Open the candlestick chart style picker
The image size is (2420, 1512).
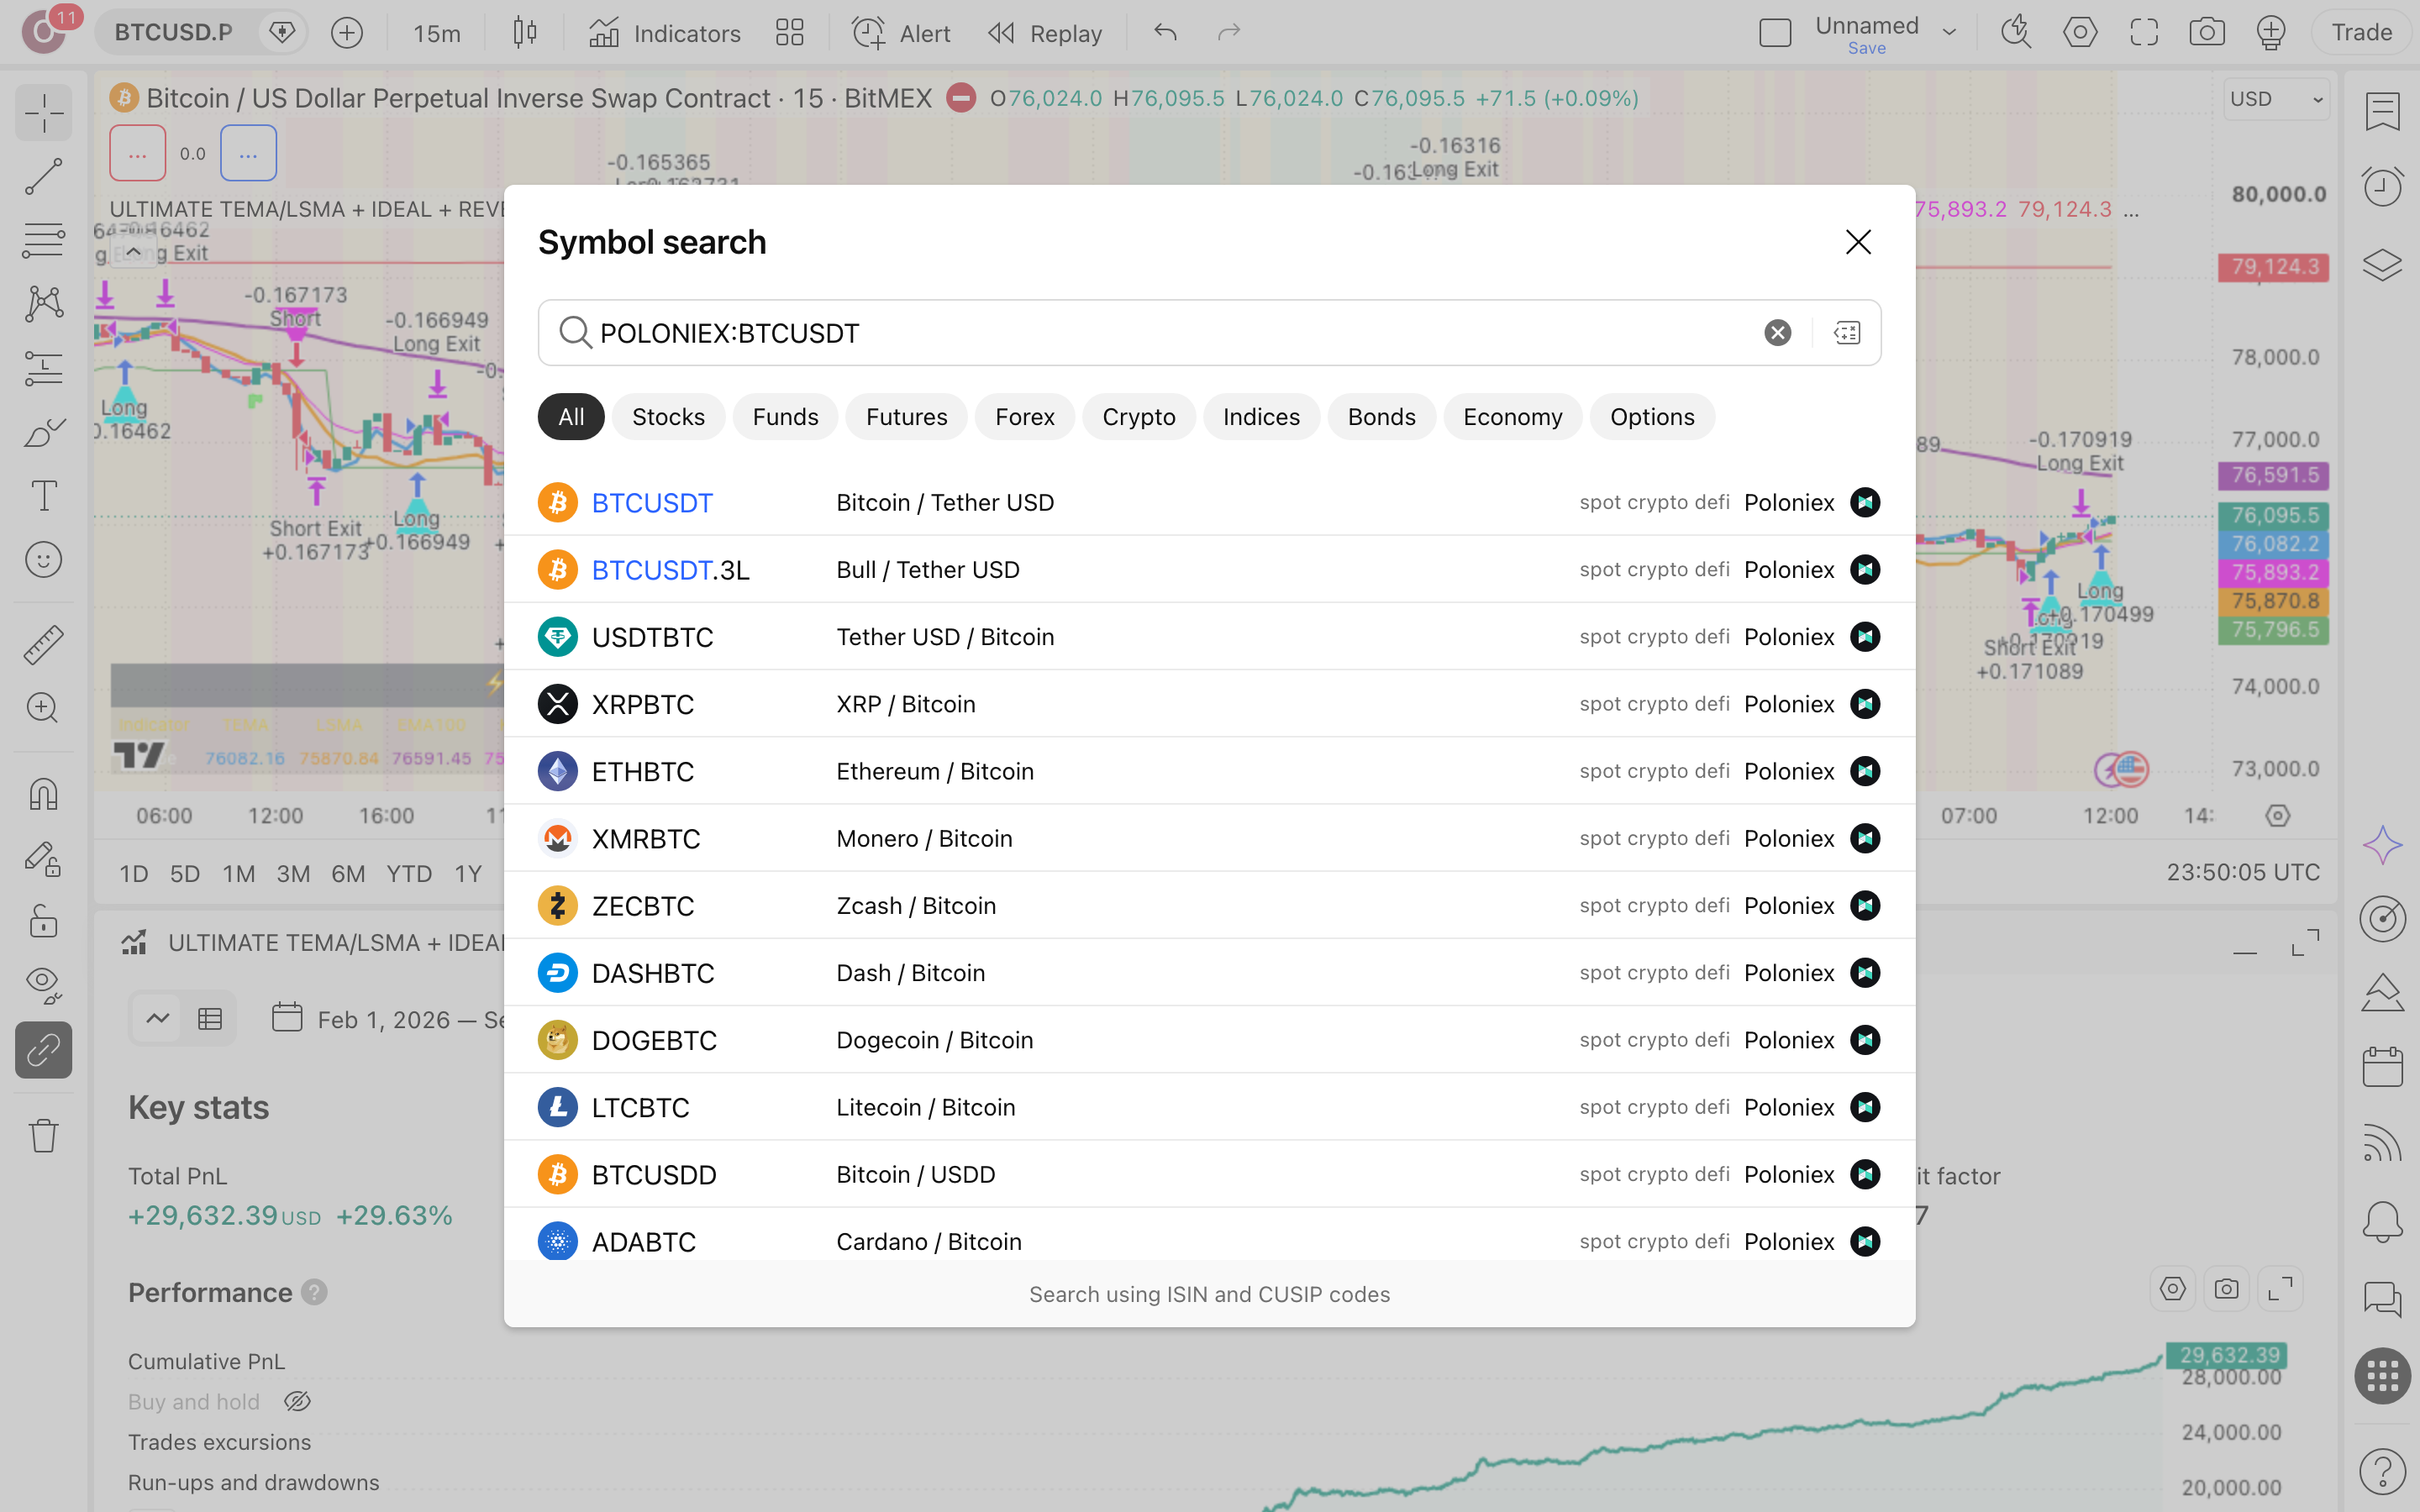525,33
